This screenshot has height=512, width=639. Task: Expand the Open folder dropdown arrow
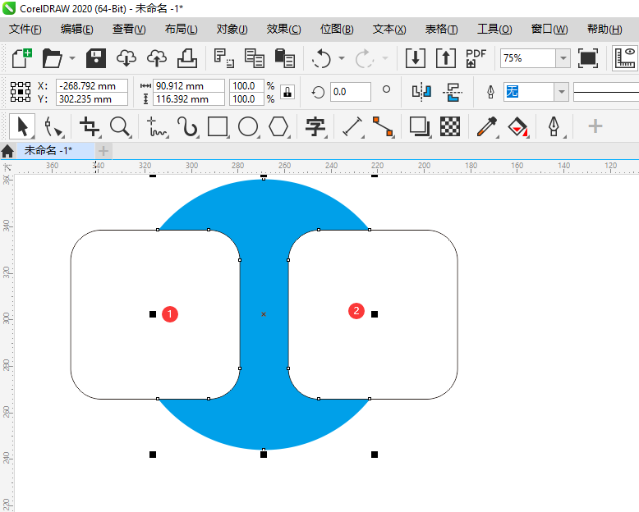[72, 58]
